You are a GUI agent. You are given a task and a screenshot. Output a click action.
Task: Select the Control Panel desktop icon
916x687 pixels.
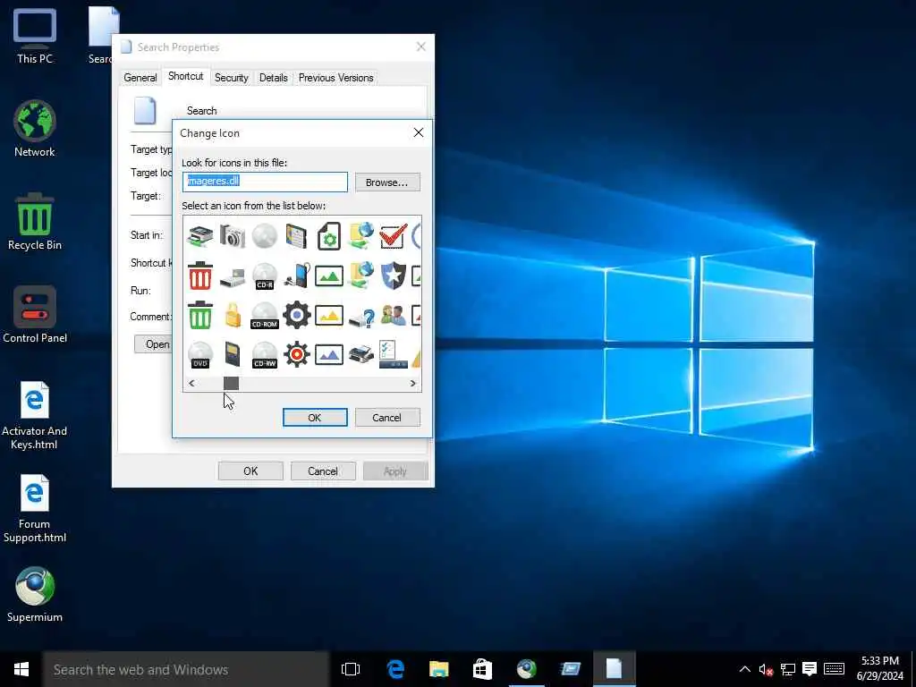[x=35, y=315]
